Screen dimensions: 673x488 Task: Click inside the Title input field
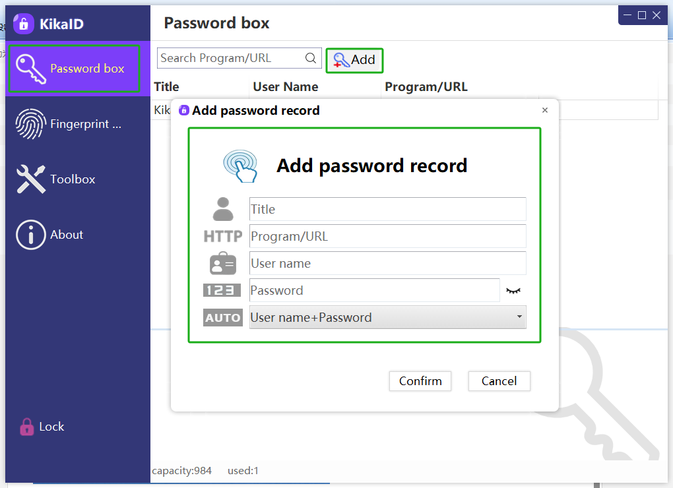coord(387,209)
